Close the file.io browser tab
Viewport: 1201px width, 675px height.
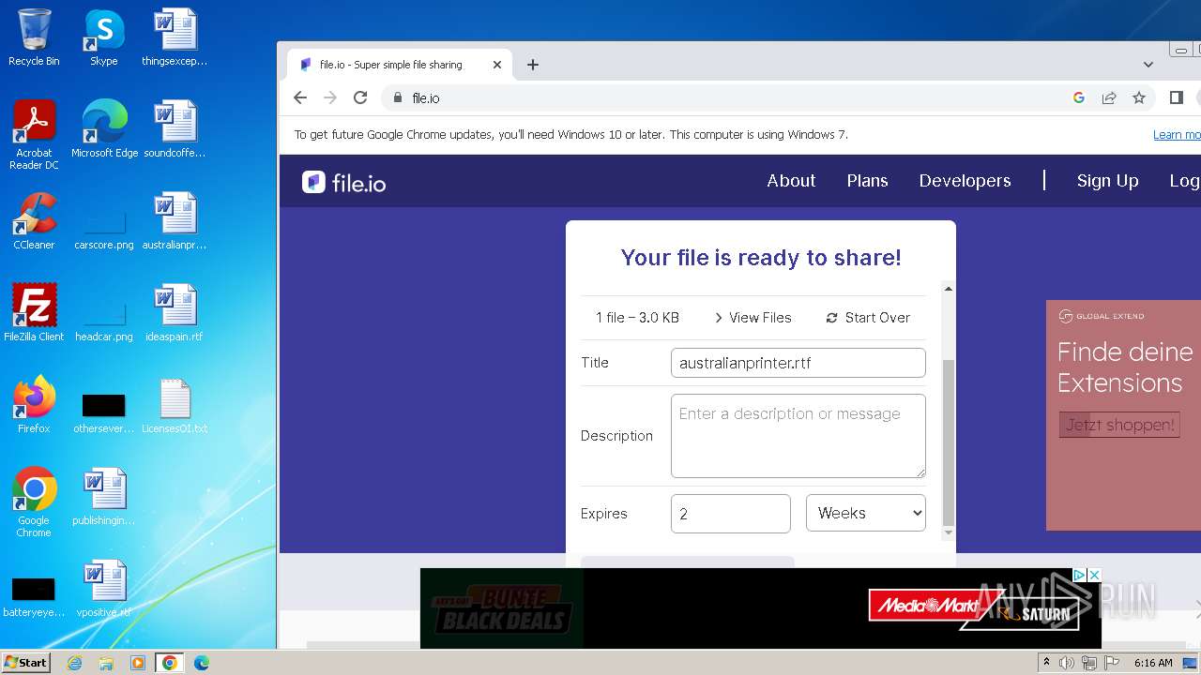(x=497, y=65)
